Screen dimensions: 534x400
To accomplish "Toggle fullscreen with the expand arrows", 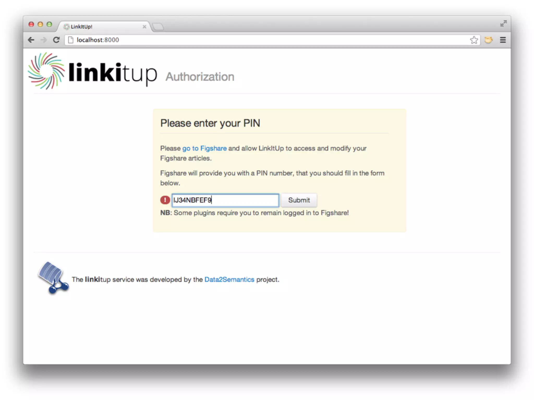I will click(x=503, y=23).
